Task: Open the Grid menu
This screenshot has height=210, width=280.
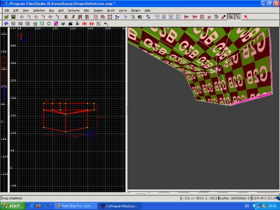Action: click(x=61, y=10)
